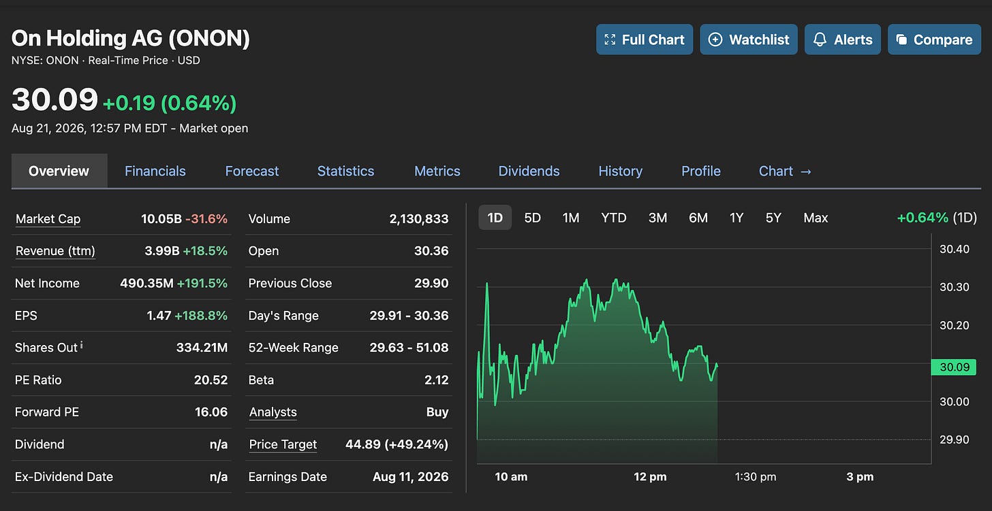Click the green 30.09 price marker
The height and width of the screenshot is (511, 992).
(x=953, y=367)
